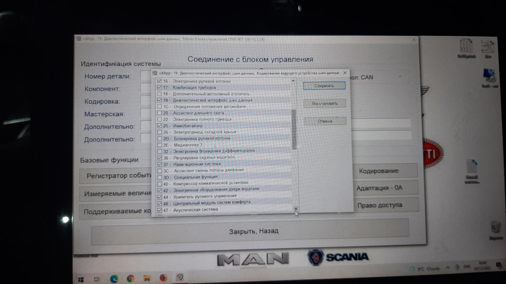The width and height of the screenshot is (506, 284).
Task: Switch the ENG input language indicator
Action: coord(467,266)
